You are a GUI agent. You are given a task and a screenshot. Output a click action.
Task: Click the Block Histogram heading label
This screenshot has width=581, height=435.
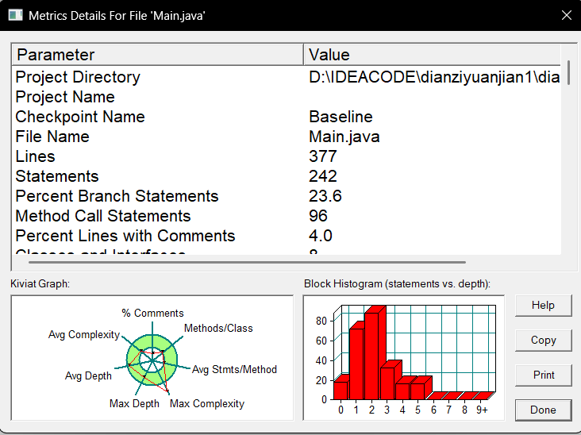397,284
